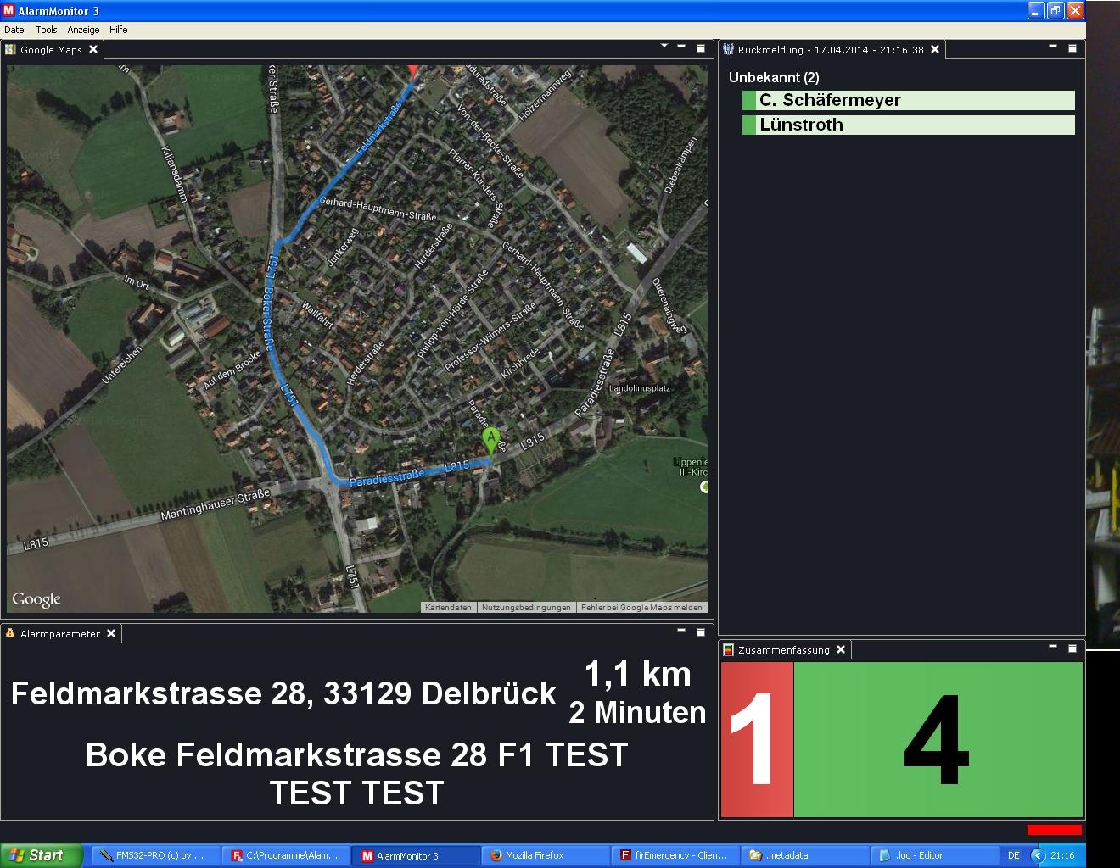Click the Boke Feldmarkstrasse 28 F1 TEST message
Screen dimensions: 1120x868
[x=356, y=773]
